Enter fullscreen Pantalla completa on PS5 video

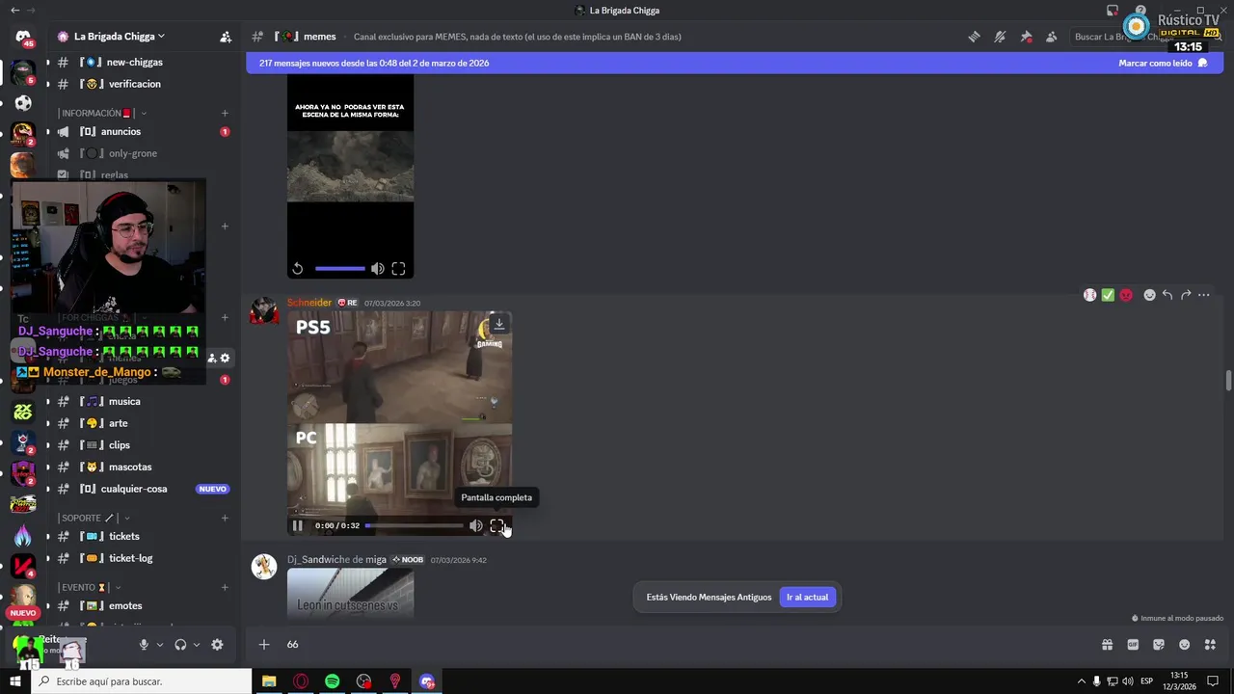pos(496,525)
